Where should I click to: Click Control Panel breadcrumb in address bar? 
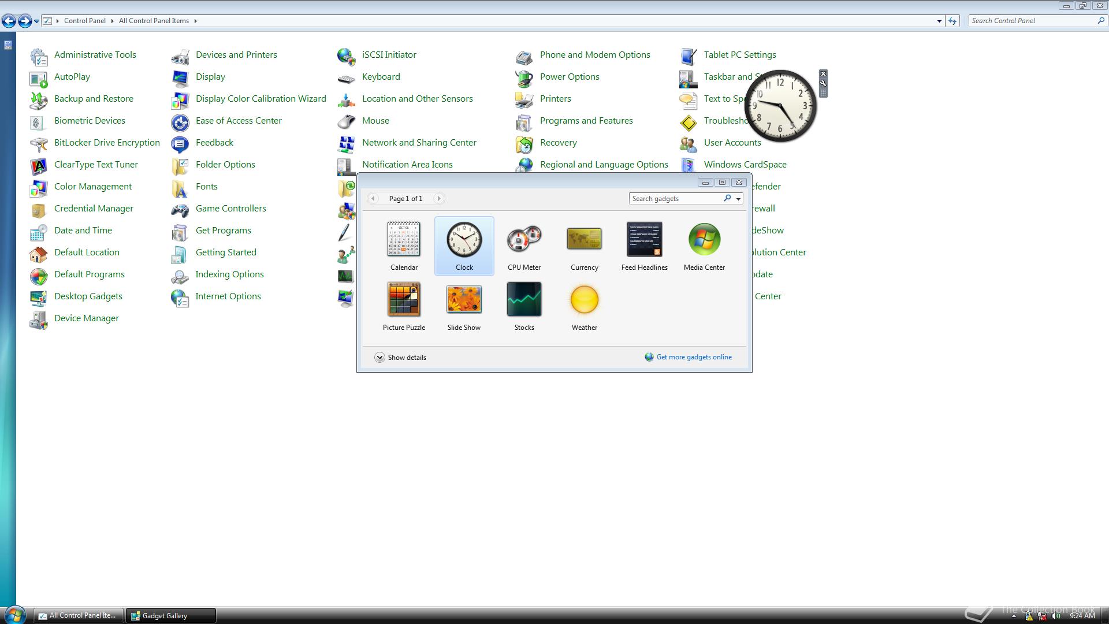[x=84, y=21]
